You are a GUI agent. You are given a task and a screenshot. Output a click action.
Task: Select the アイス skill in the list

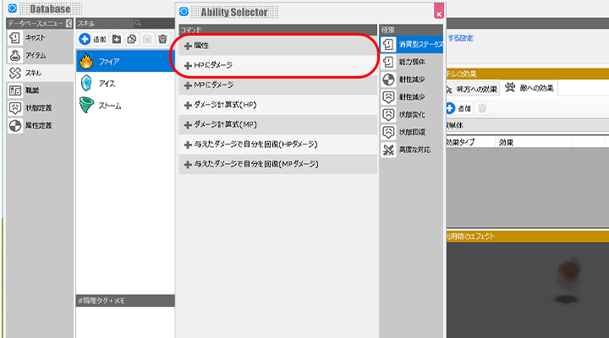point(109,84)
